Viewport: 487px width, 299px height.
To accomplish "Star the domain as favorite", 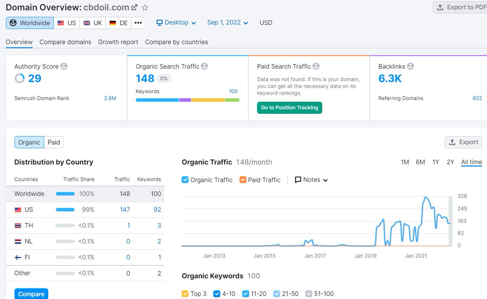I will 145,7.
